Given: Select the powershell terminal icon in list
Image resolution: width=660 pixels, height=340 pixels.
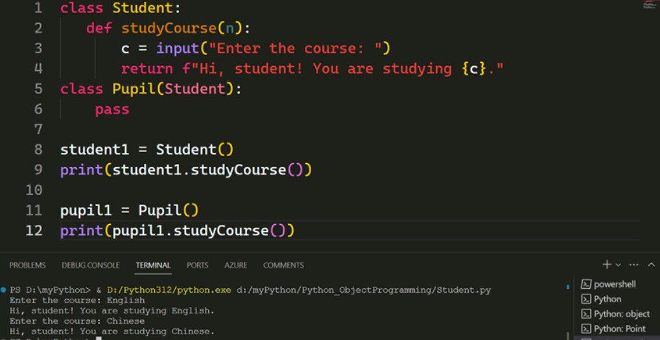Looking at the screenshot, I should [585, 284].
